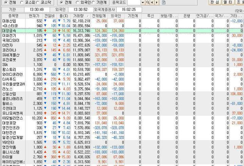This screenshot has width=244, height=166.
Task: Click the 연기금/... column header
Action: 205,16
